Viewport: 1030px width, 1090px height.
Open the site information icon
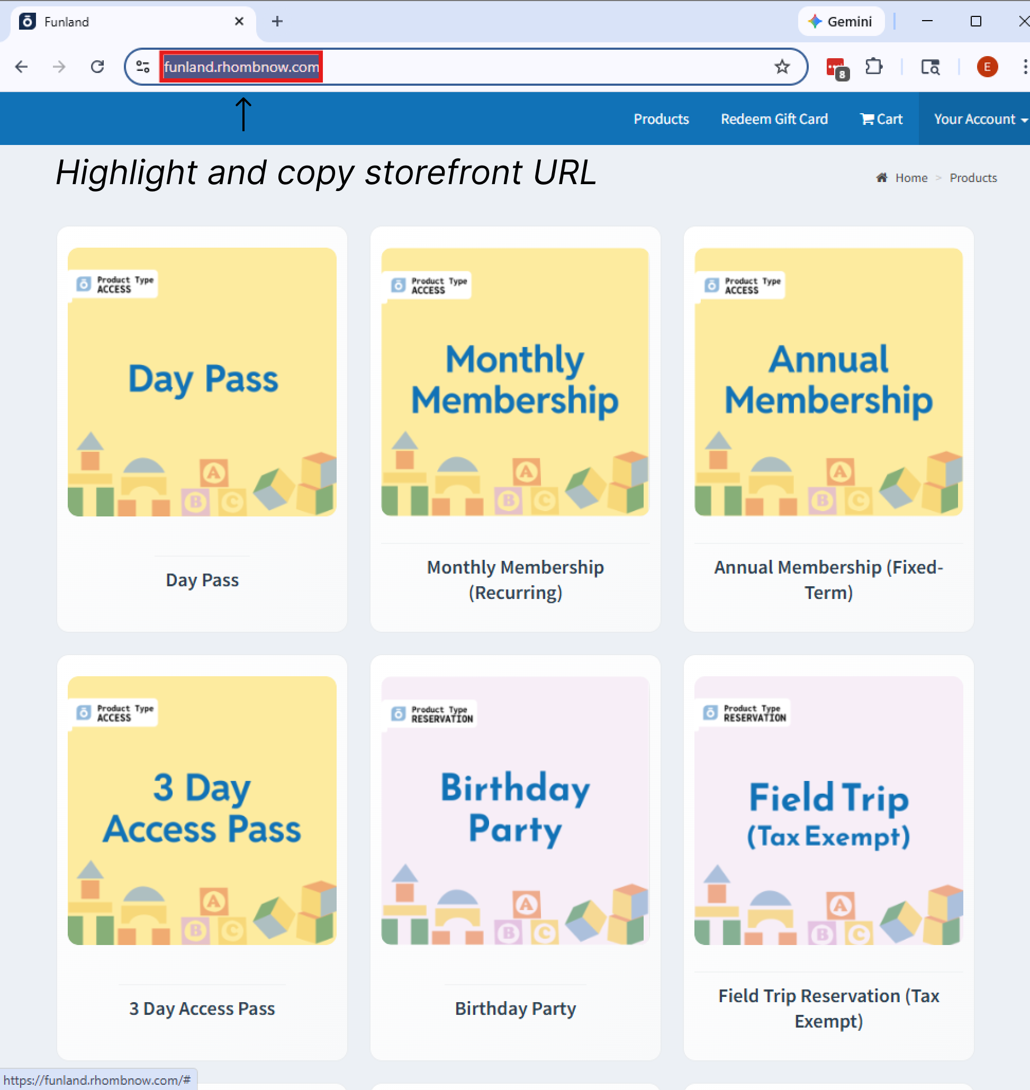tap(143, 67)
